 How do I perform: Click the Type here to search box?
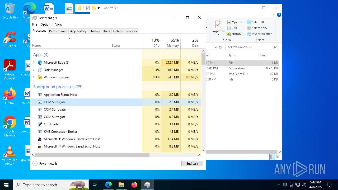(x=51, y=185)
